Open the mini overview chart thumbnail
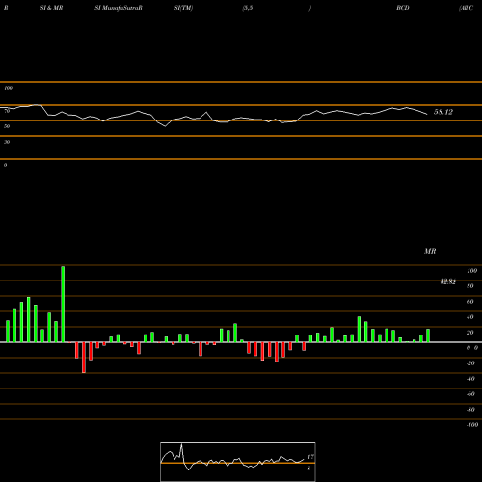Image resolution: width=482 pixels, height=482 pixels. pos(238,462)
